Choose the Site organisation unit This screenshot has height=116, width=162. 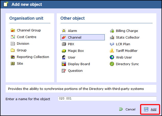[x=20, y=64]
